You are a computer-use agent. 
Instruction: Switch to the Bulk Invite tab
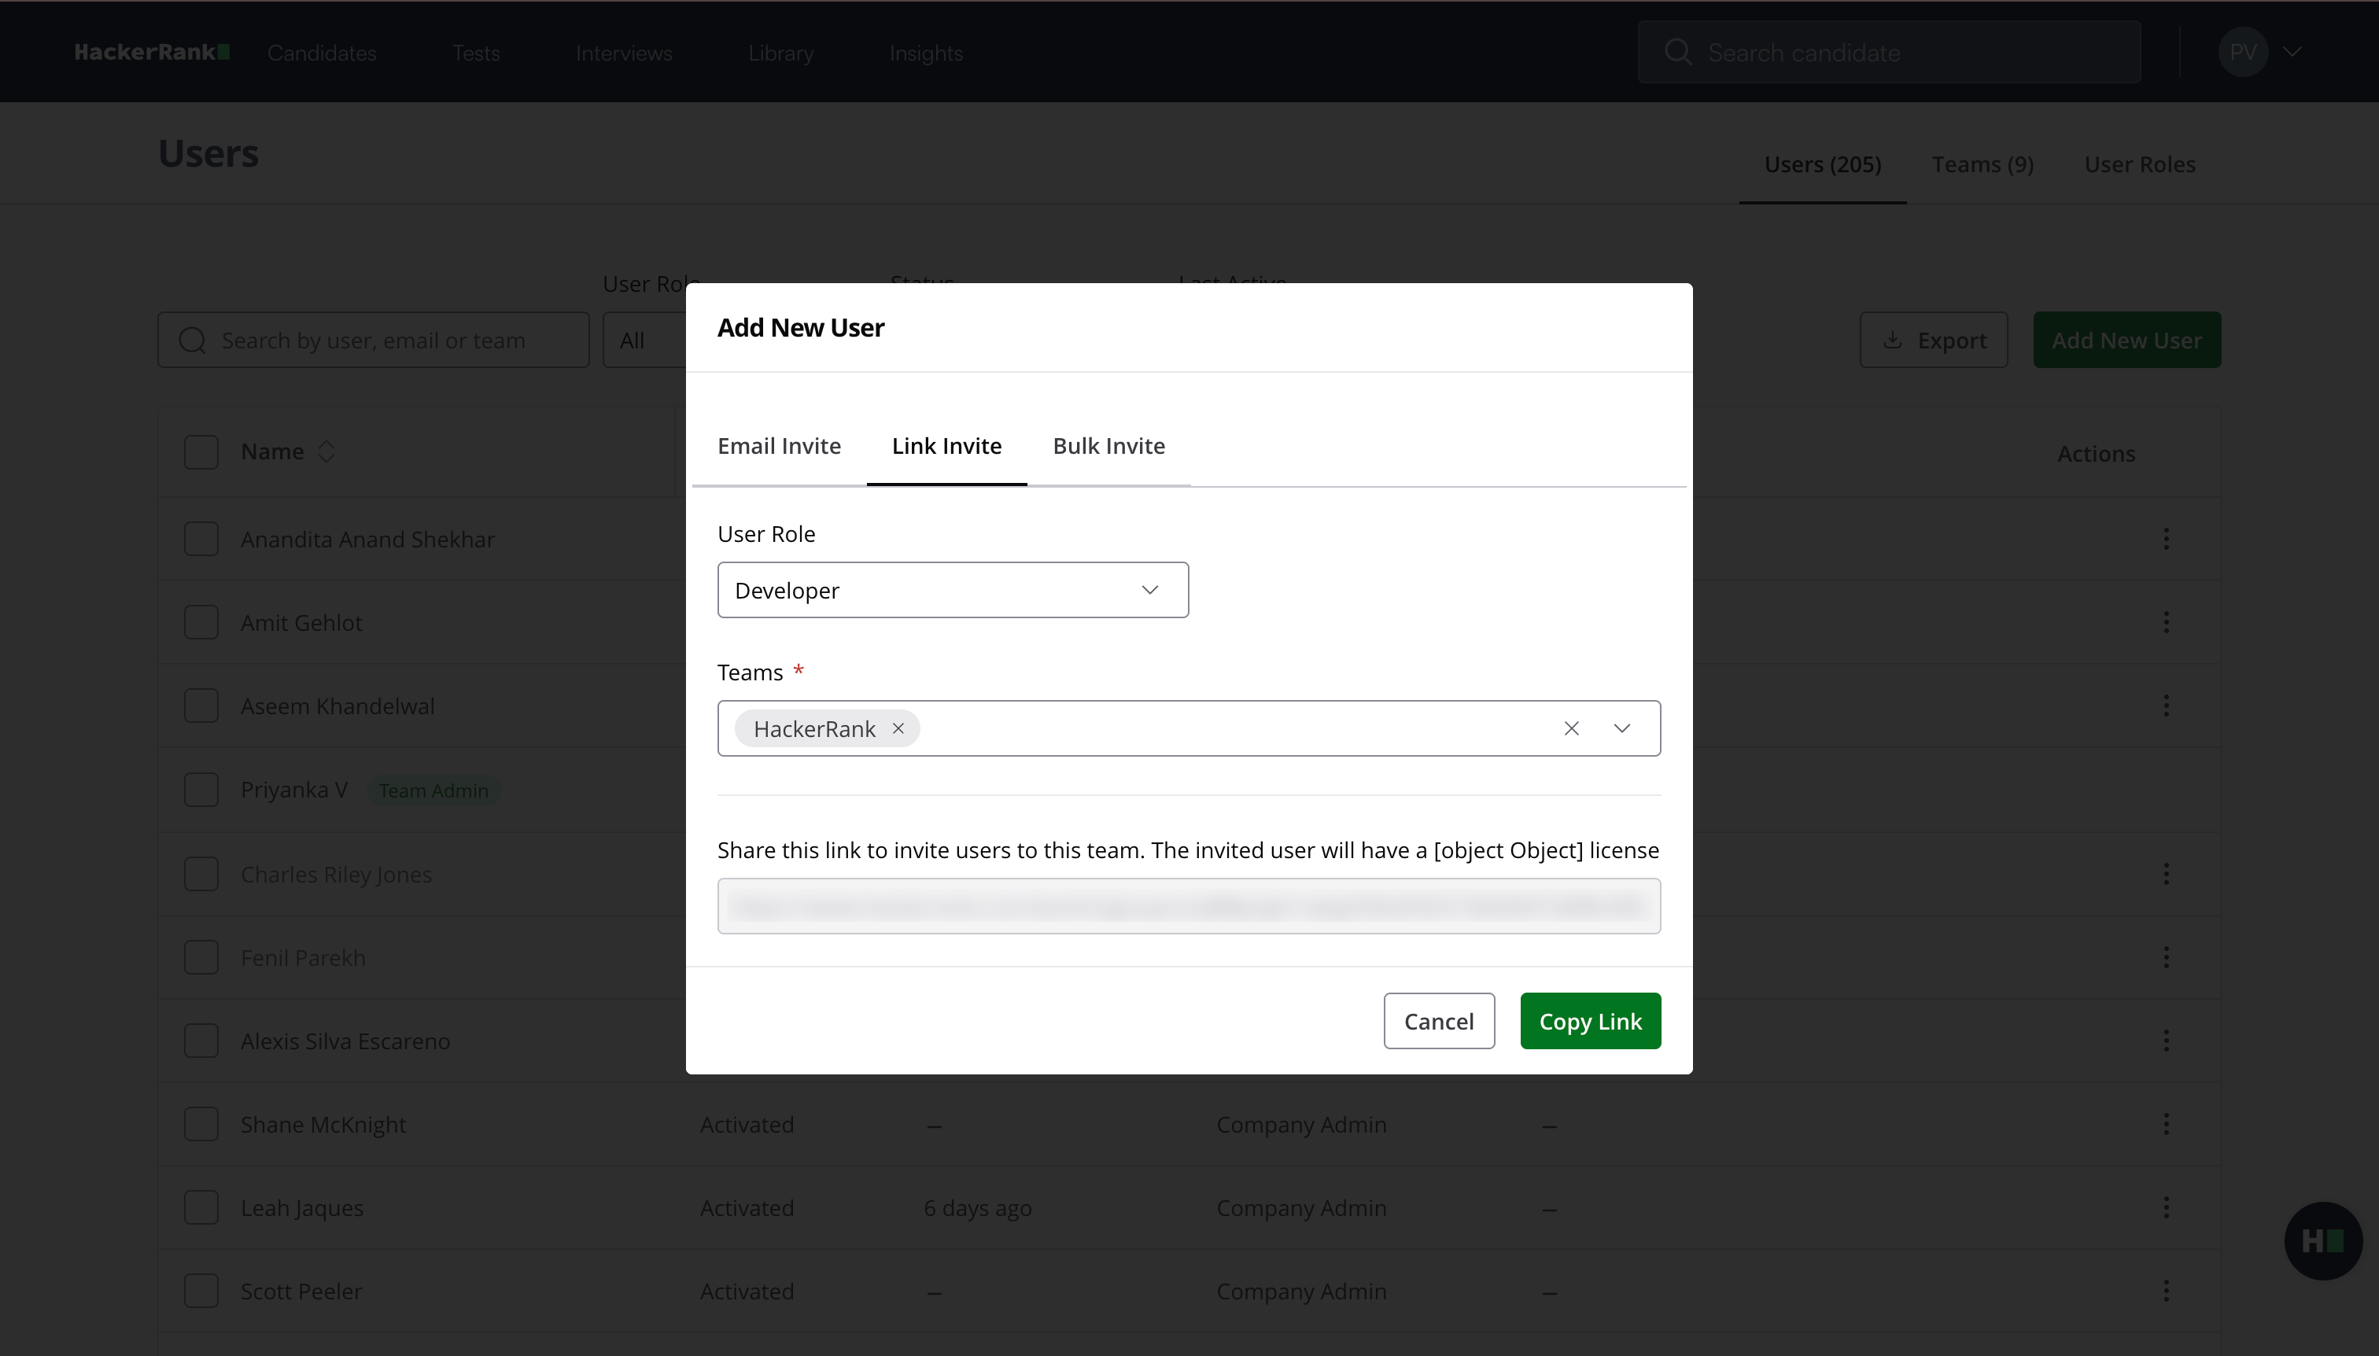(x=1108, y=446)
